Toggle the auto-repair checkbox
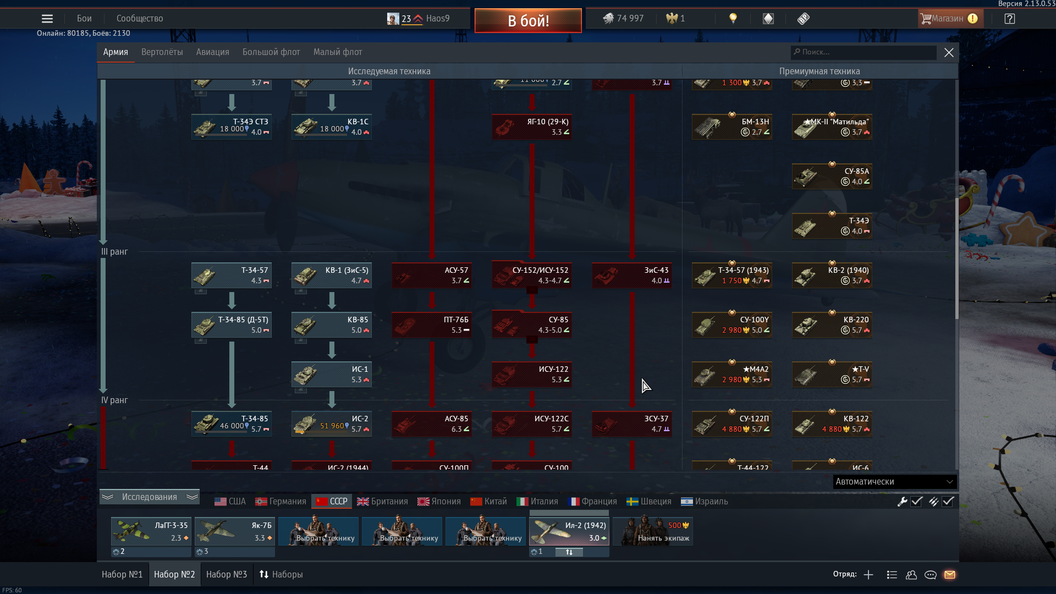 pyautogui.click(x=916, y=502)
